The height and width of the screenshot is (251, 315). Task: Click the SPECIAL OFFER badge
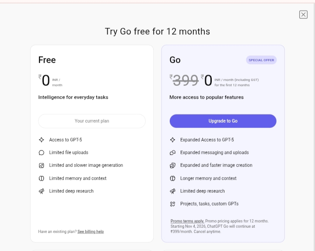(261, 60)
